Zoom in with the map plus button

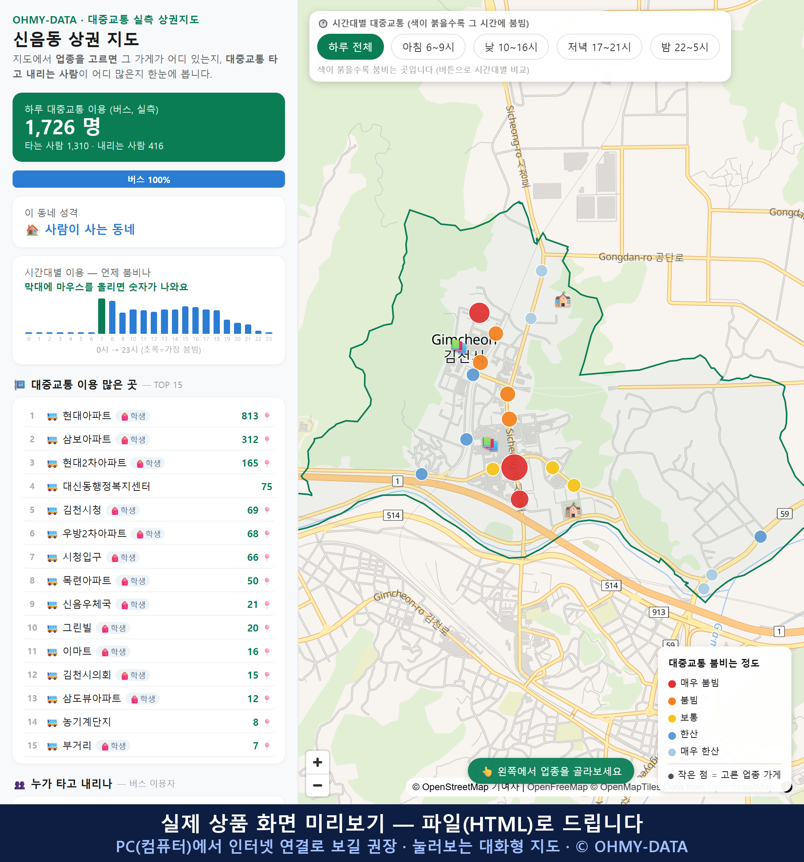point(317,762)
